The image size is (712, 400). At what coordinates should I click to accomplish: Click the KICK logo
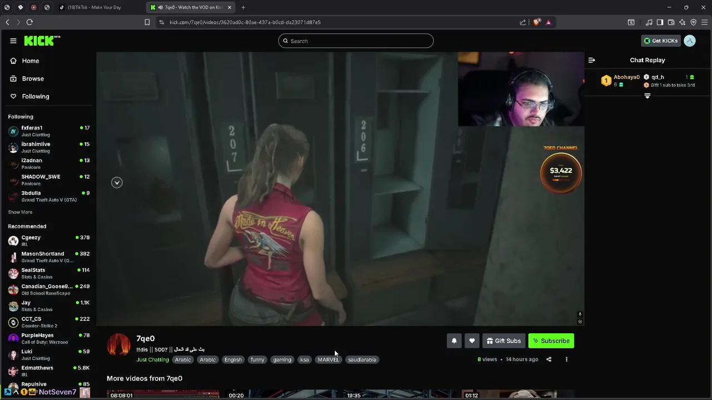pyautogui.click(x=42, y=41)
